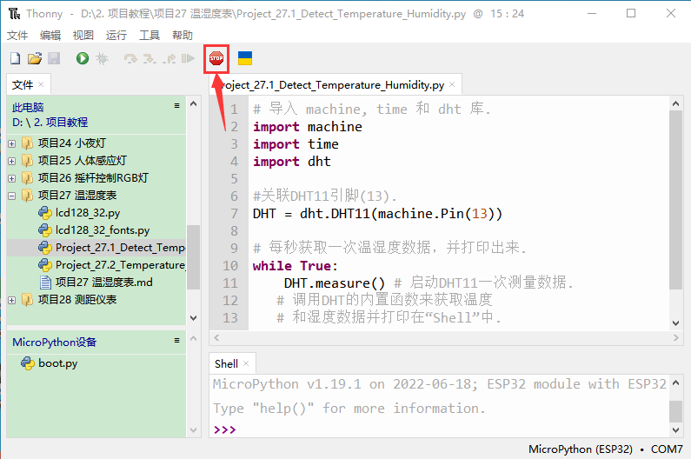Click the Save floppy disk icon

53,58
